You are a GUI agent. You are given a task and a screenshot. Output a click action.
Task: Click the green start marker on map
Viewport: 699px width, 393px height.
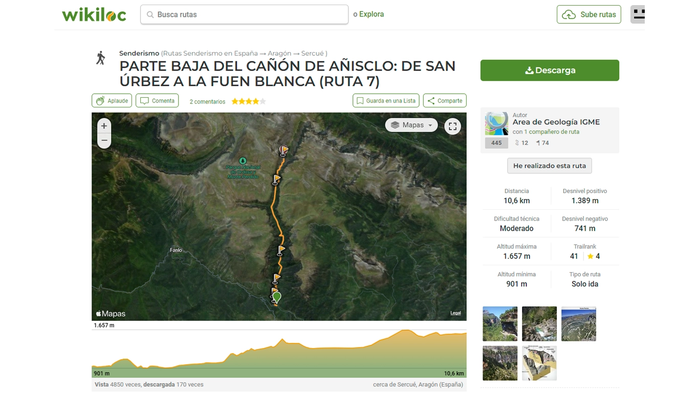coord(277,296)
